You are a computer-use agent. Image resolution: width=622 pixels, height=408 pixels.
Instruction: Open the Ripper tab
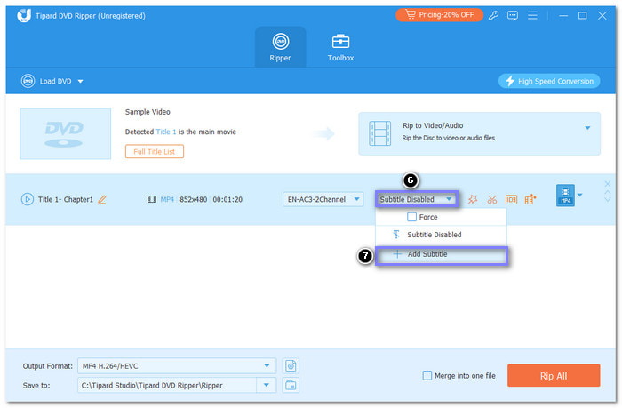(x=280, y=47)
